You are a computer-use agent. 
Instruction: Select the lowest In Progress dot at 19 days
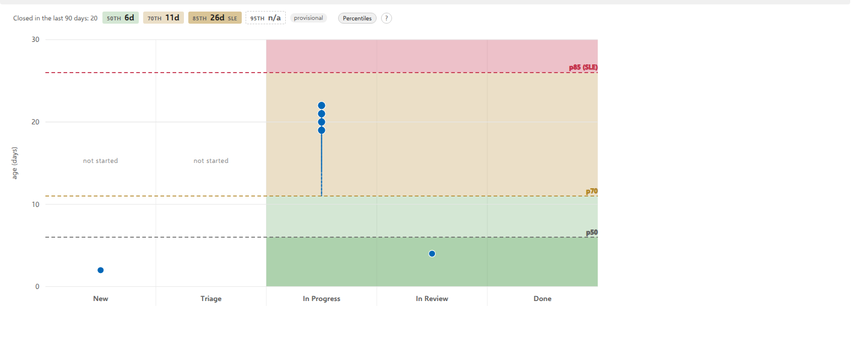coord(322,130)
